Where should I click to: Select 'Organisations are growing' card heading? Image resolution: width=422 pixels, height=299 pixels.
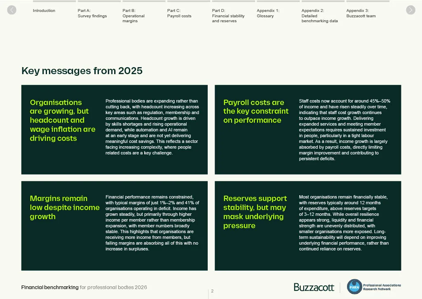coord(63,120)
